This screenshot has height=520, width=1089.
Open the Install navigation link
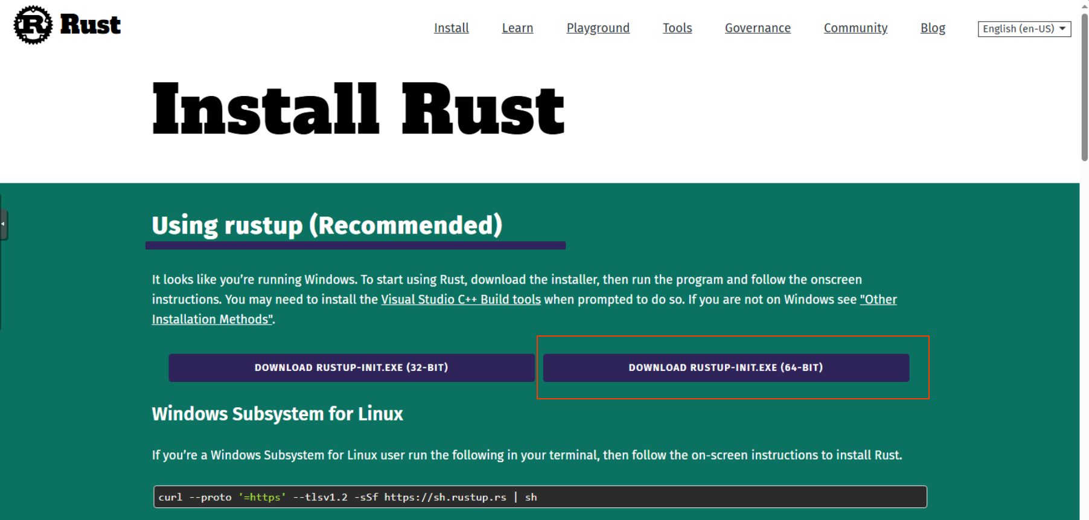pos(452,28)
